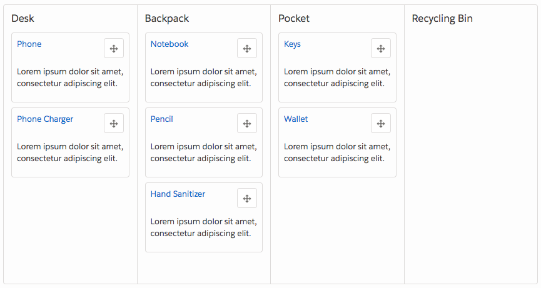Click the move handle on the Phone card
The width and height of the screenshot is (541, 288).
tap(114, 48)
